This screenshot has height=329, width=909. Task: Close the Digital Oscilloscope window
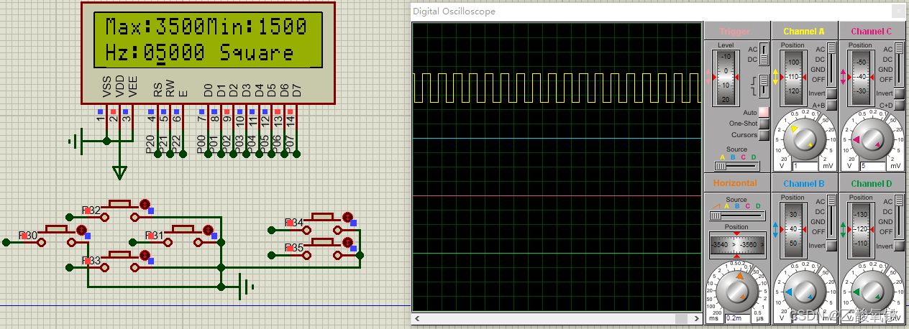click(x=897, y=11)
